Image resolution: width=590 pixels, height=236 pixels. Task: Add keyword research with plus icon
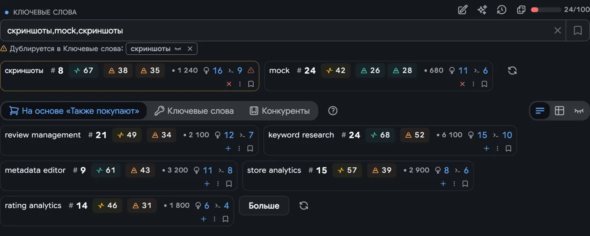pyautogui.click(x=486, y=148)
